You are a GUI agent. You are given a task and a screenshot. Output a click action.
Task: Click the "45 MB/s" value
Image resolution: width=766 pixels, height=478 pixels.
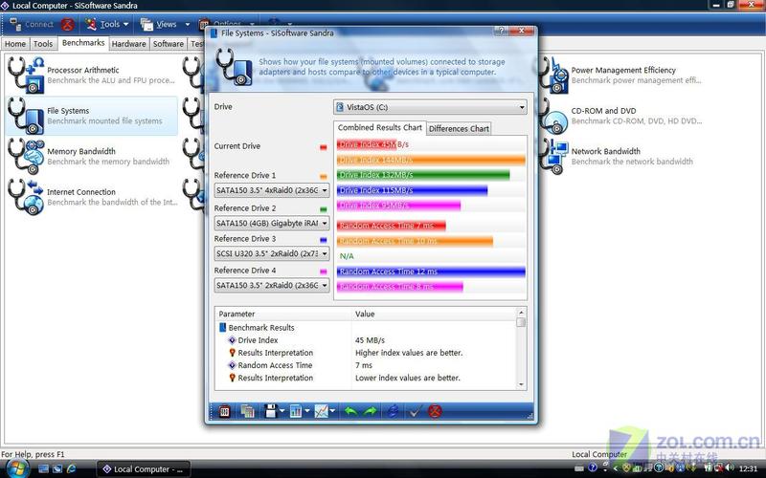[370, 340]
